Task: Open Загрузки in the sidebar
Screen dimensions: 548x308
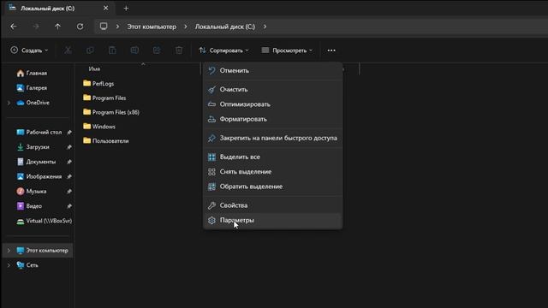Action: [x=33, y=147]
